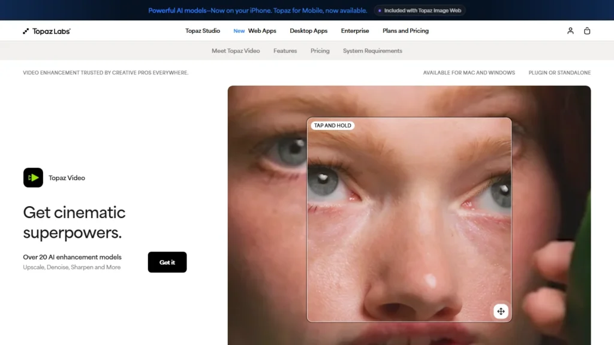Image resolution: width=614 pixels, height=345 pixels.
Task: Click 'Upscale, Denoise, Sharpen and More' text
Action: pyautogui.click(x=72, y=267)
